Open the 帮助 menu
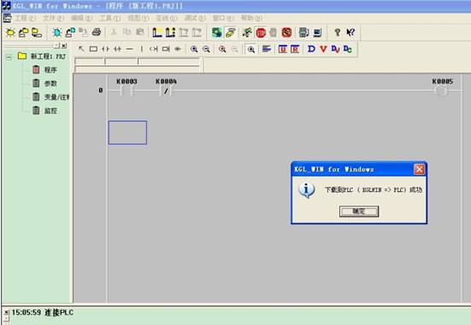Screen dimensions: 471x325 251,18
